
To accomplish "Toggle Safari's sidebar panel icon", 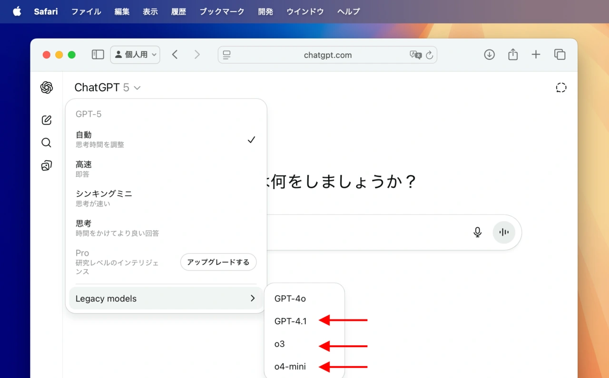I will tap(98, 55).
